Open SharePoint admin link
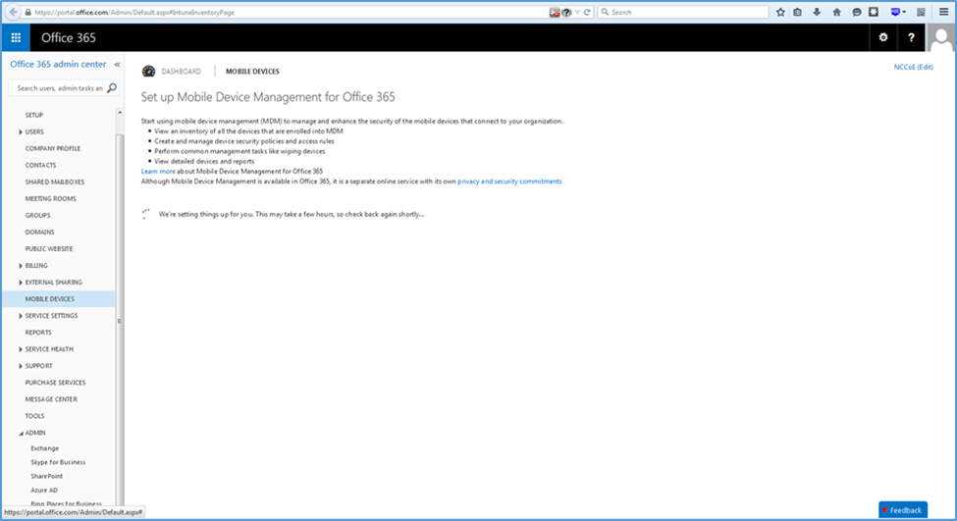The height and width of the screenshot is (521, 957). click(46, 477)
